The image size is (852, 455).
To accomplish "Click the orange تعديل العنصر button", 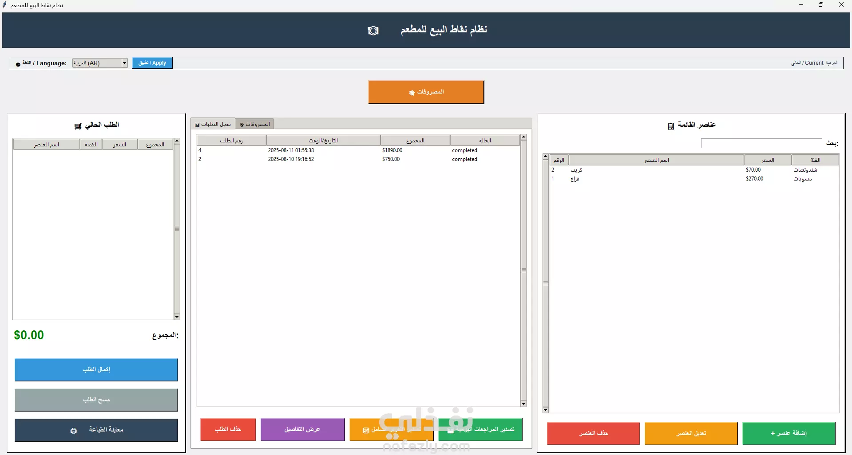I will (691, 434).
